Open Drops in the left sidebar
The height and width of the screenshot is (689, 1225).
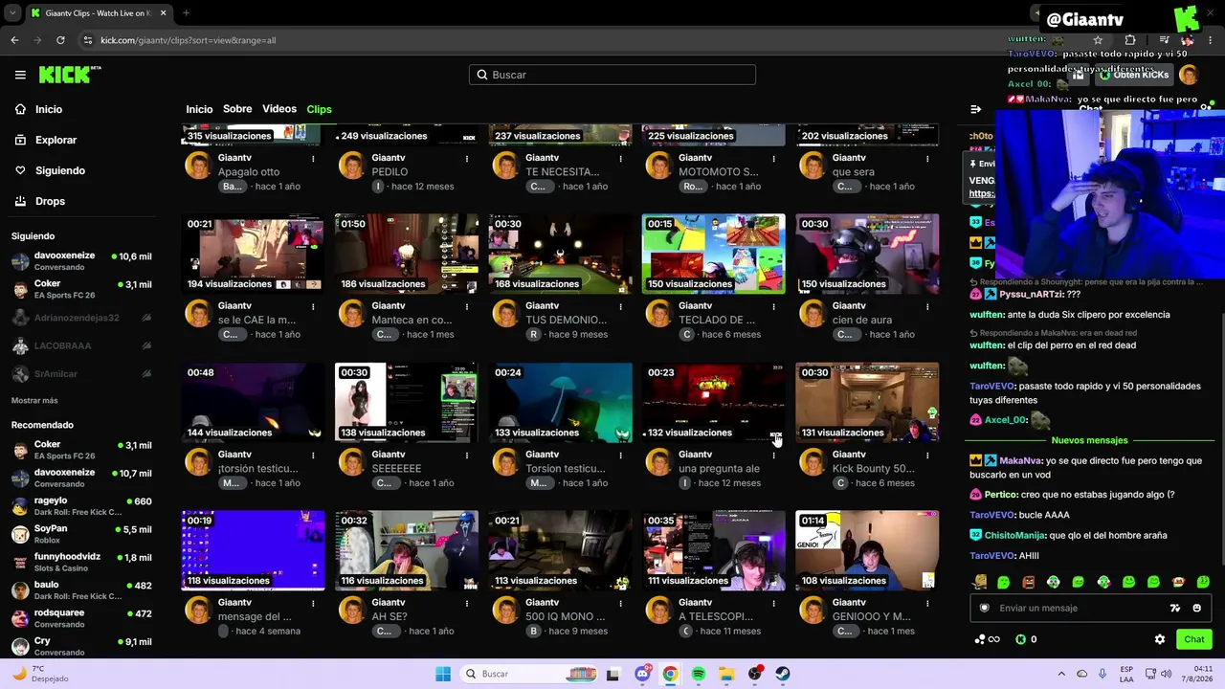(x=40, y=201)
